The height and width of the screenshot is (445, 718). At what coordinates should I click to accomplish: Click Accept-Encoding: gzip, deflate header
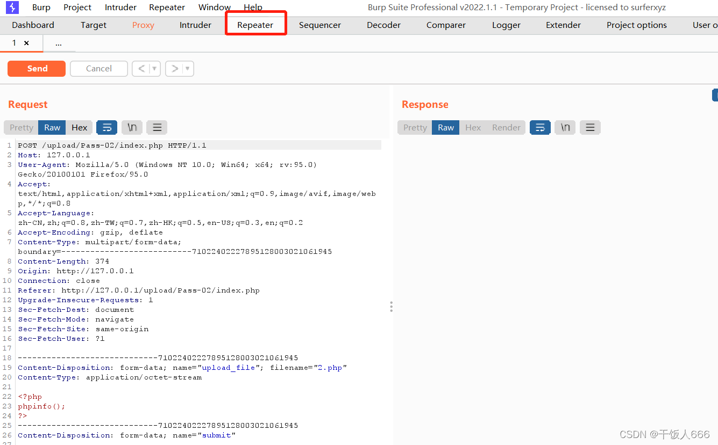(90, 232)
